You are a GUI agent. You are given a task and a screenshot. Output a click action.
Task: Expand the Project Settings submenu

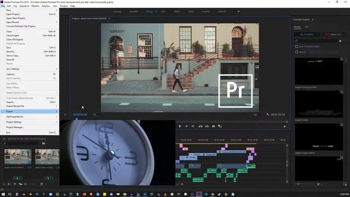pos(30,122)
